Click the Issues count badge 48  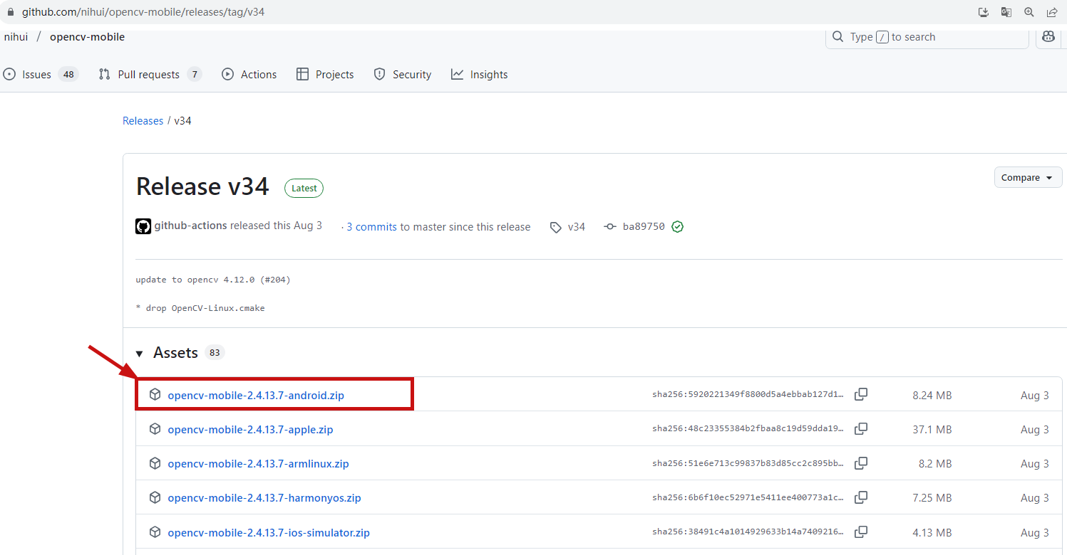[x=68, y=74]
